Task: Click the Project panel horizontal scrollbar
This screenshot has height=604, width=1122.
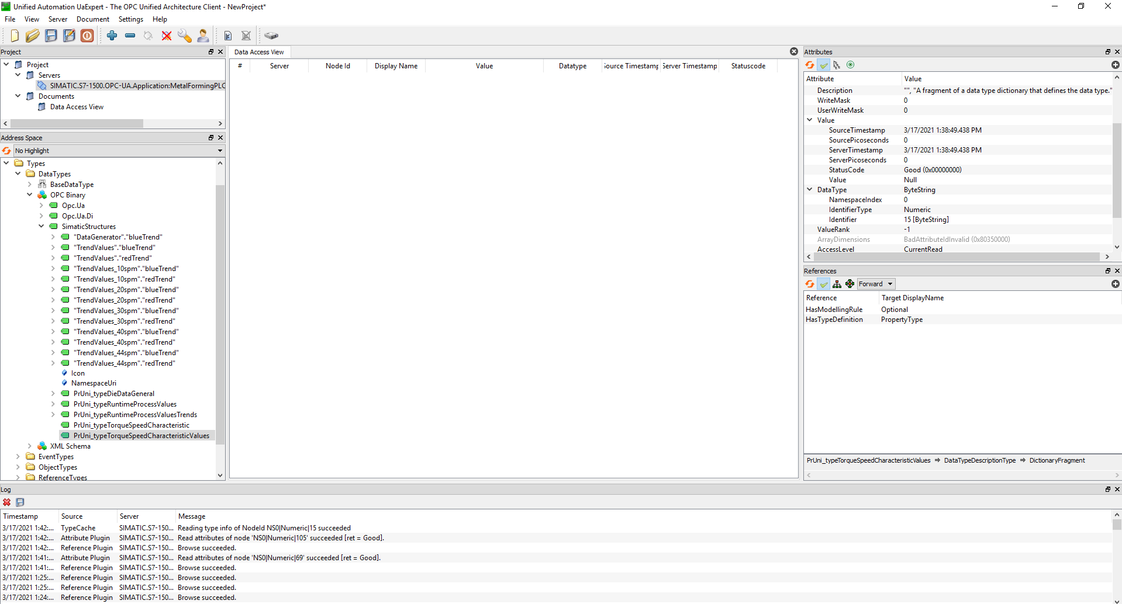Action: (x=77, y=124)
